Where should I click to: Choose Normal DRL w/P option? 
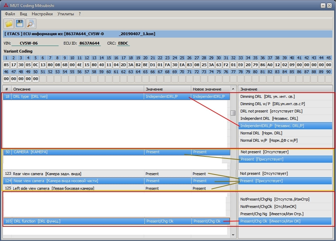[x=285, y=140]
